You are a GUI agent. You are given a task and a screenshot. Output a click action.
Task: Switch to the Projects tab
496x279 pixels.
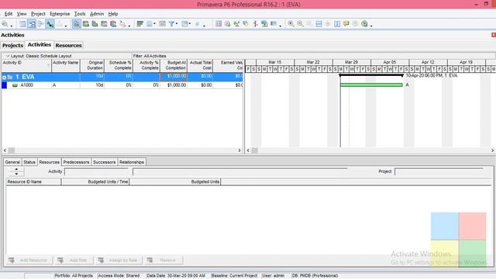click(x=12, y=45)
